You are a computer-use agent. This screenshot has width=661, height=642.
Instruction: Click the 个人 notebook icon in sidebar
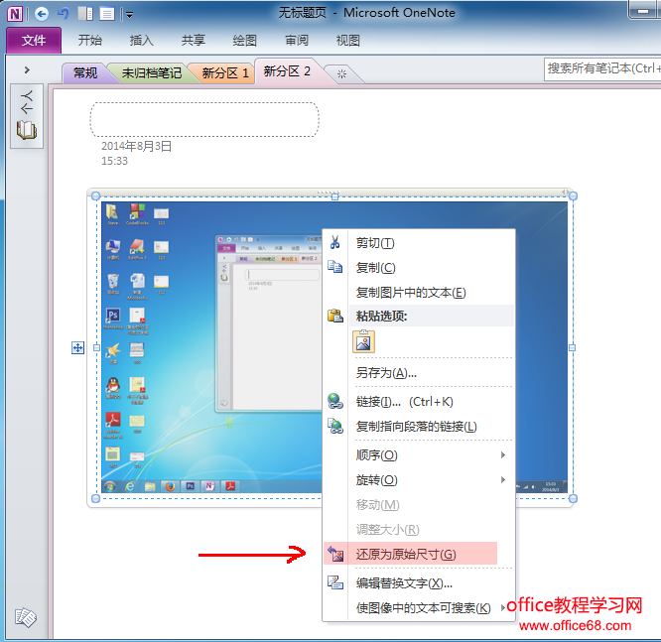(x=27, y=115)
